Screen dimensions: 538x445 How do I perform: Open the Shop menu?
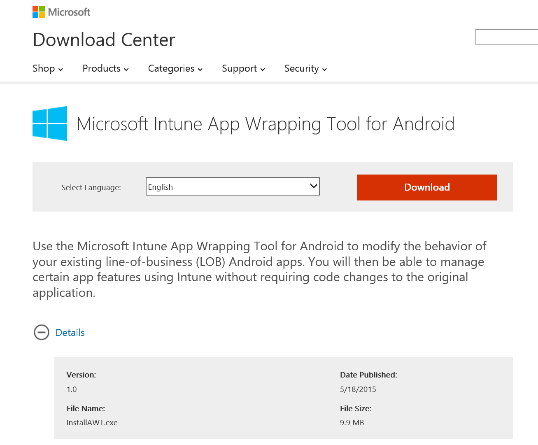(44, 68)
